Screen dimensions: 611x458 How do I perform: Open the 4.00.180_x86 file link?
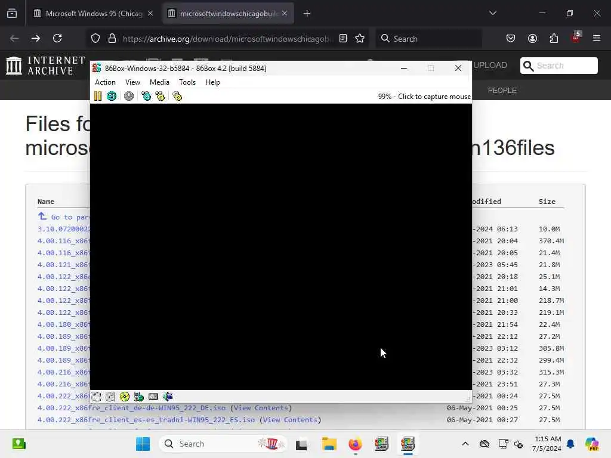pyautogui.click(x=64, y=324)
